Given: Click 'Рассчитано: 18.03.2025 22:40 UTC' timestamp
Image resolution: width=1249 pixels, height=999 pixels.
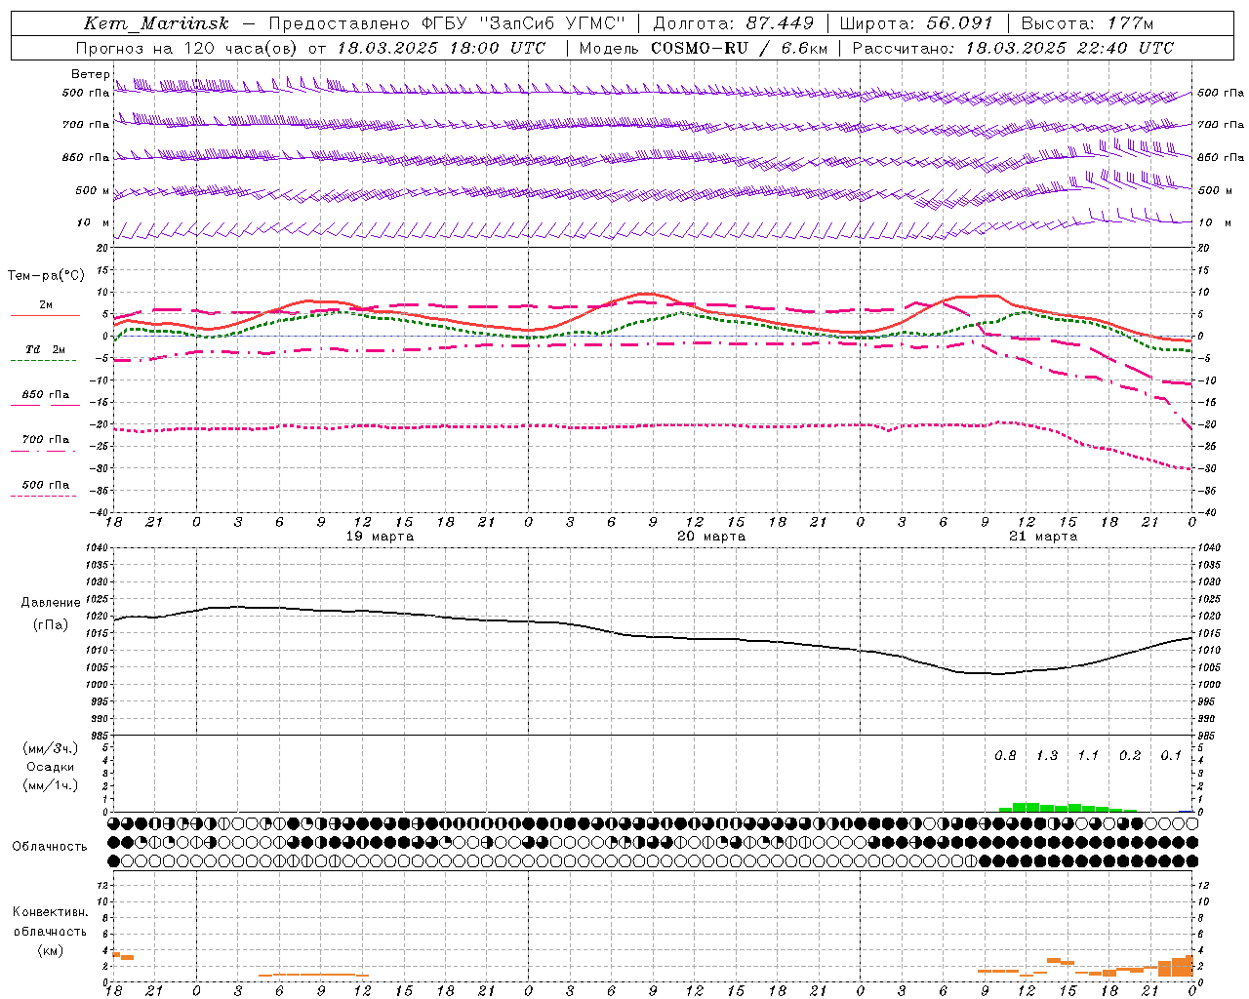Looking at the screenshot, I should 1013,48.
